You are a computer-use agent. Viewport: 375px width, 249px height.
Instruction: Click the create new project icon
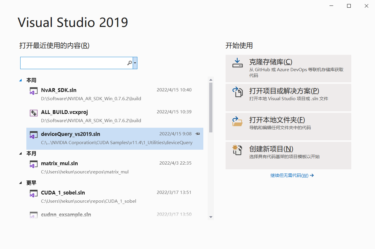click(x=238, y=150)
